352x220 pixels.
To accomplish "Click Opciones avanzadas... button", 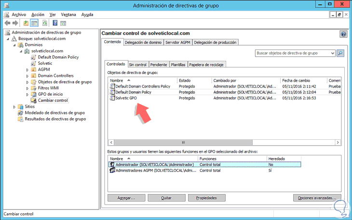I will click(317, 198).
